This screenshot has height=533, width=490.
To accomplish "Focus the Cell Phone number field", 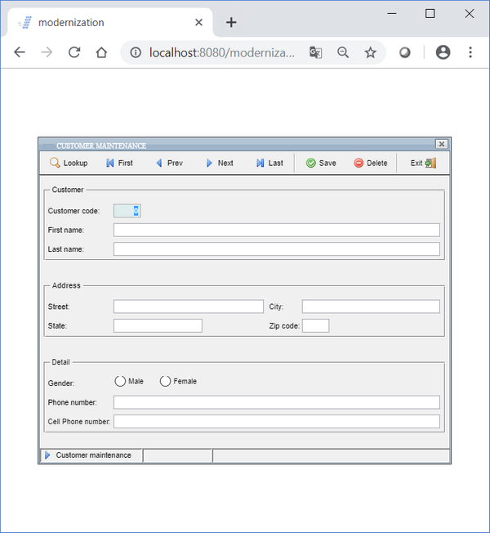I will (x=277, y=422).
